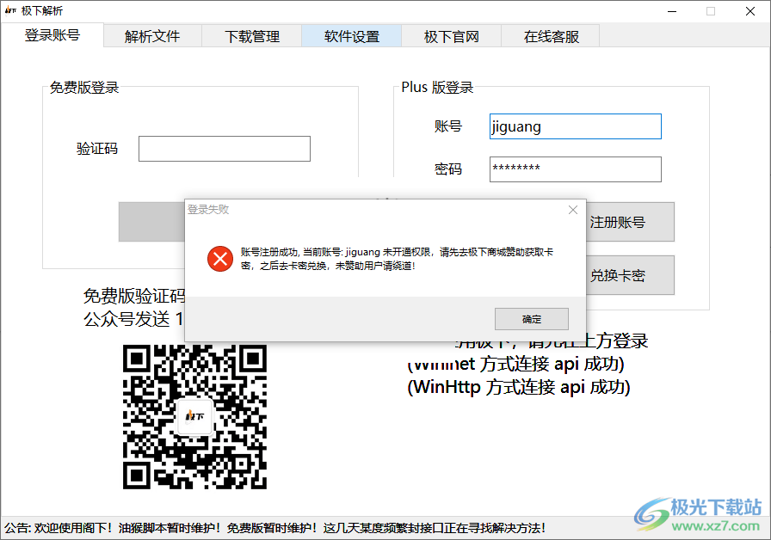This screenshot has width=771, height=540.
Task: Click the error message mentioning jiguang
Action: click(397, 259)
